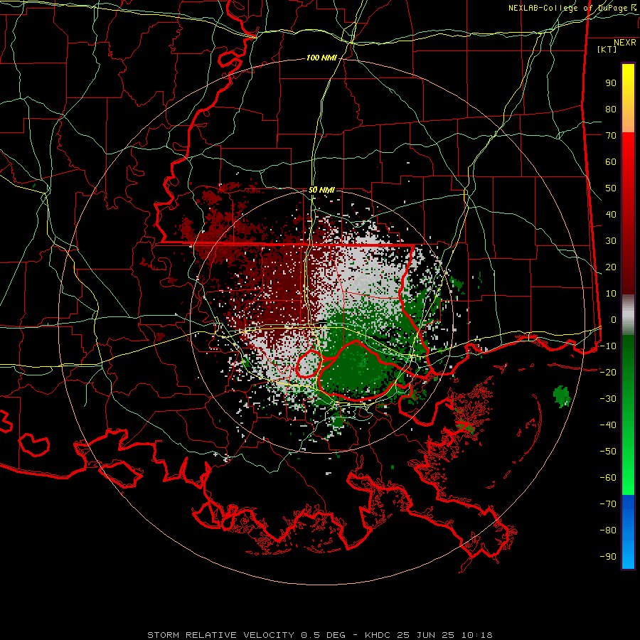Screen dimensions: 640x640
Task: Click the 50 NMI range ring label
Action: [321, 190]
